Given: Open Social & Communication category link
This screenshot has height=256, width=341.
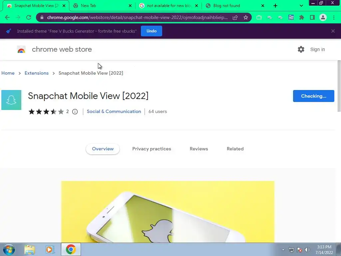Looking at the screenshot, I should click(114, 111).
